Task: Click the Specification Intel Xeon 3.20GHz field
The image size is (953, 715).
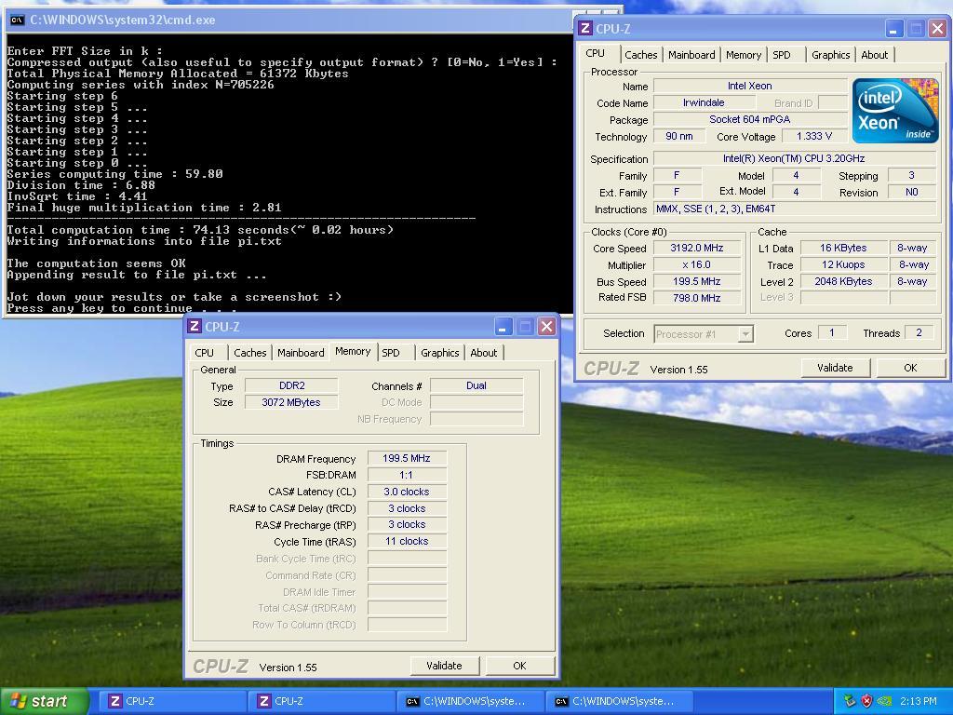Action: click(794, 158)
